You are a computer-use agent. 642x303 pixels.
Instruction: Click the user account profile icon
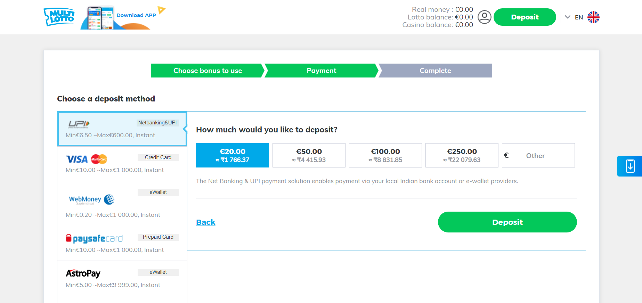click(484, 17)
